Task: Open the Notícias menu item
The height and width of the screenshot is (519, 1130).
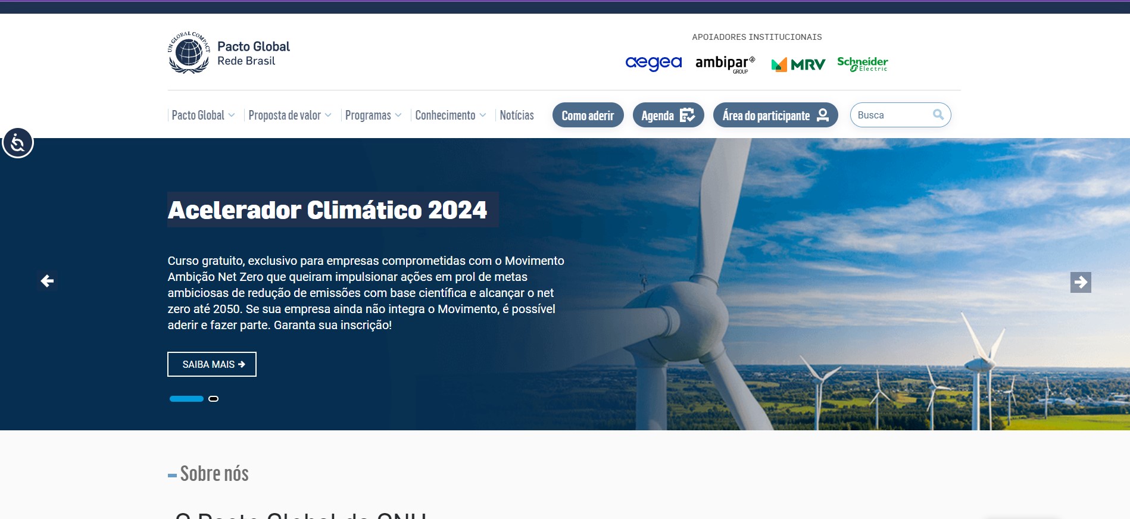Action: coord(516,115)
